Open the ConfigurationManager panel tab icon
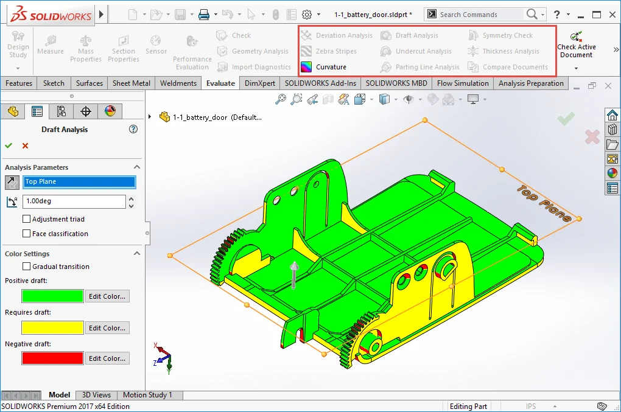The height and width of the screenshot is (412, 621). pos(61,111)
